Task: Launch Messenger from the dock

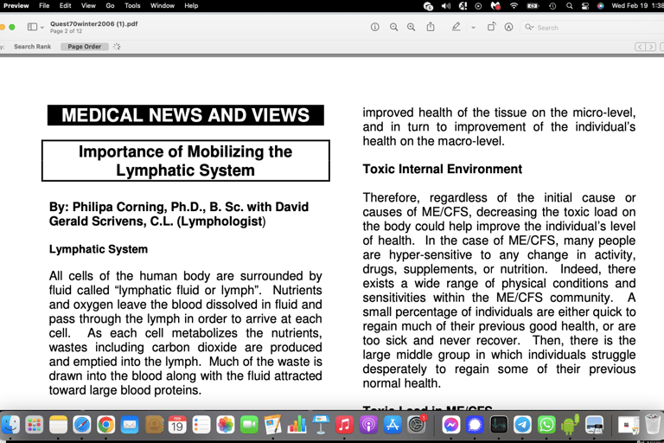Action: click(451, 425)
